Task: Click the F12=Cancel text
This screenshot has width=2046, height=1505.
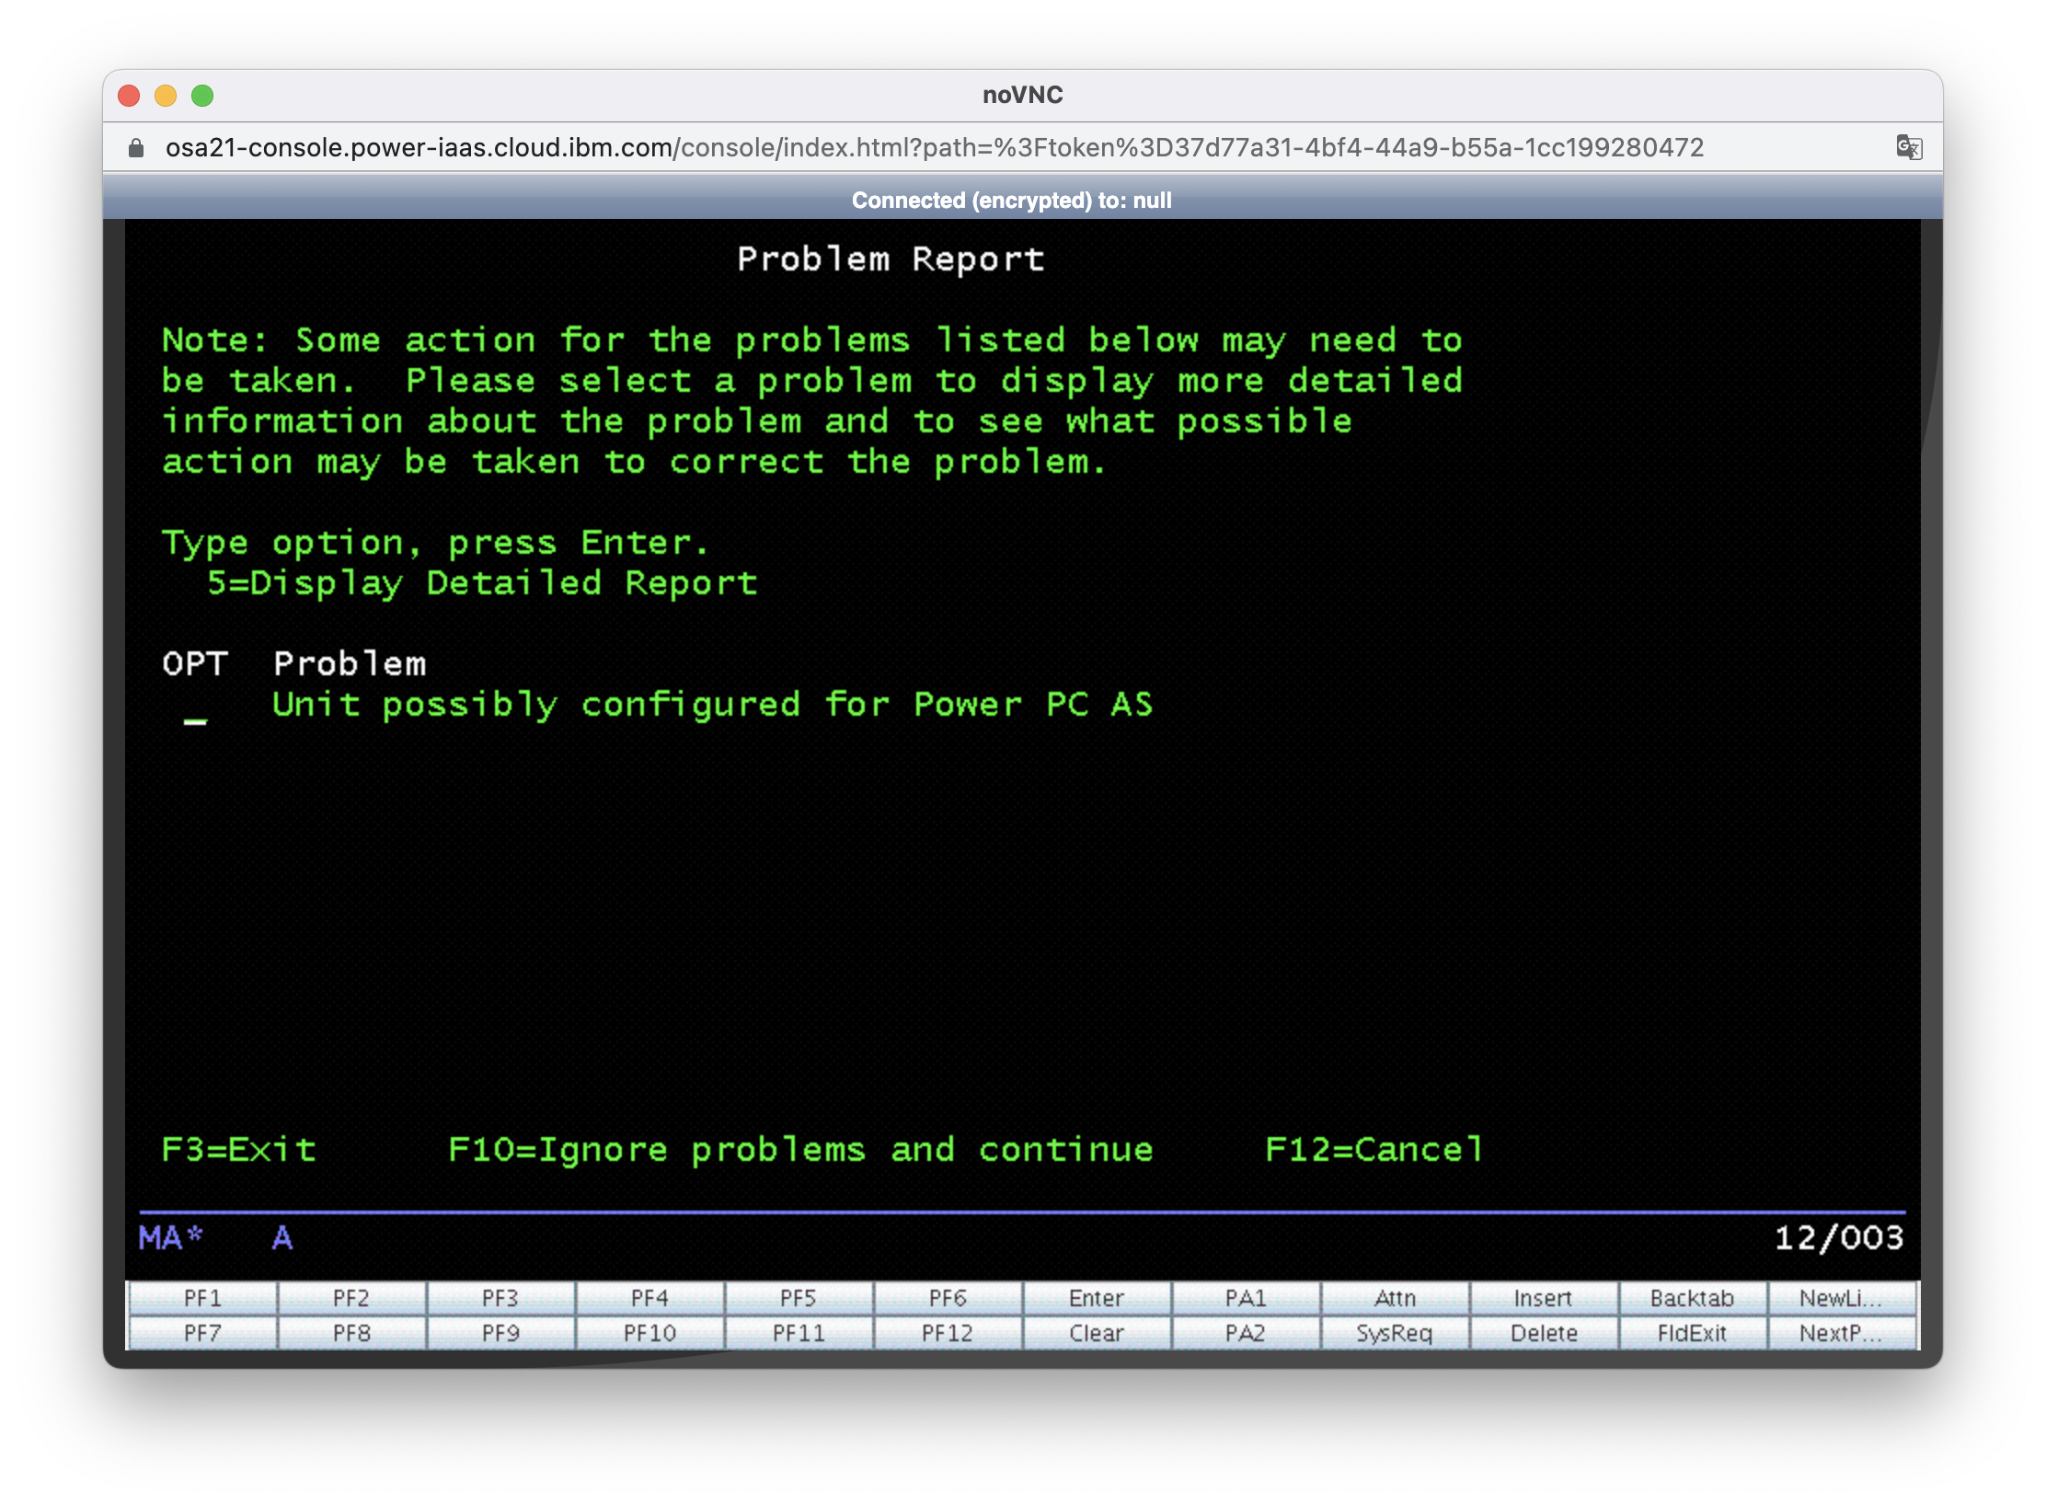Action: click(1374, 1150)
